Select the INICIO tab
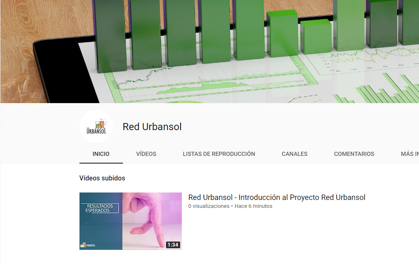This screenshot has height=264, width=419. click(101, 154)
